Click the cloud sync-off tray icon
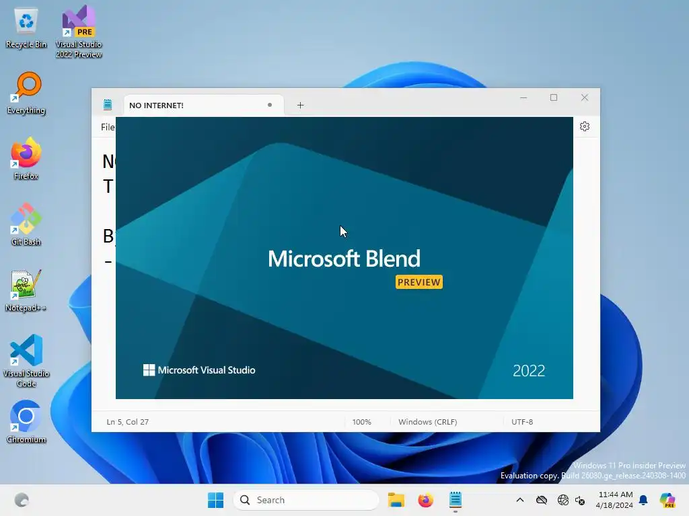 coord(542,500)
